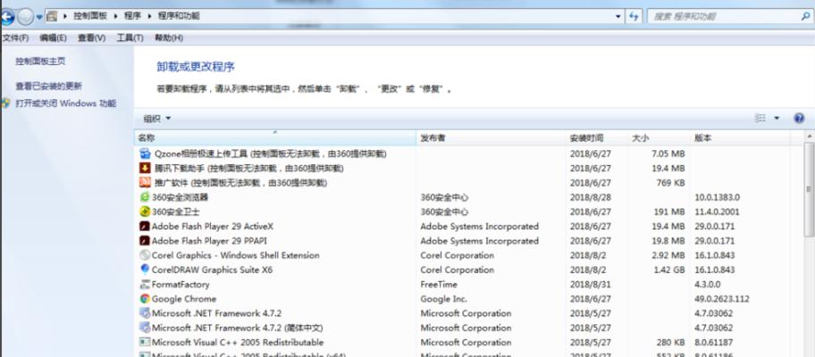Click the Google Chrome icon
This screenshot has width=815, height=357.
pos(145,299)
